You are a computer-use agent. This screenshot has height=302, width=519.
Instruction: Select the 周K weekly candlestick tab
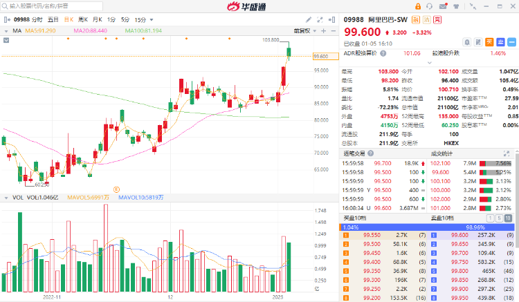point(83,20)
